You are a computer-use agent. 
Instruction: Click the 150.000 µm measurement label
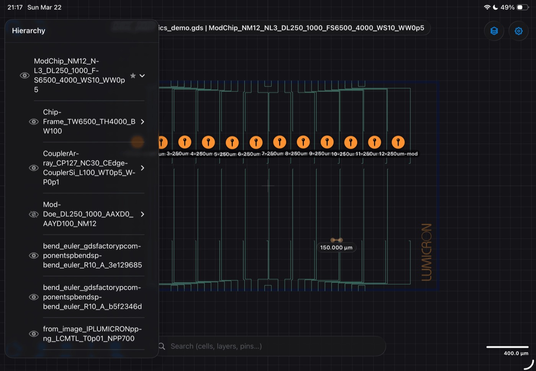click(336, 247)
